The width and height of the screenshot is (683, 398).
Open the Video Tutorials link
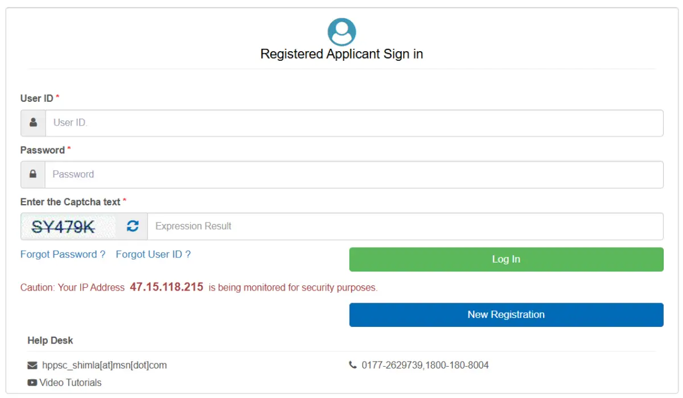69,383
